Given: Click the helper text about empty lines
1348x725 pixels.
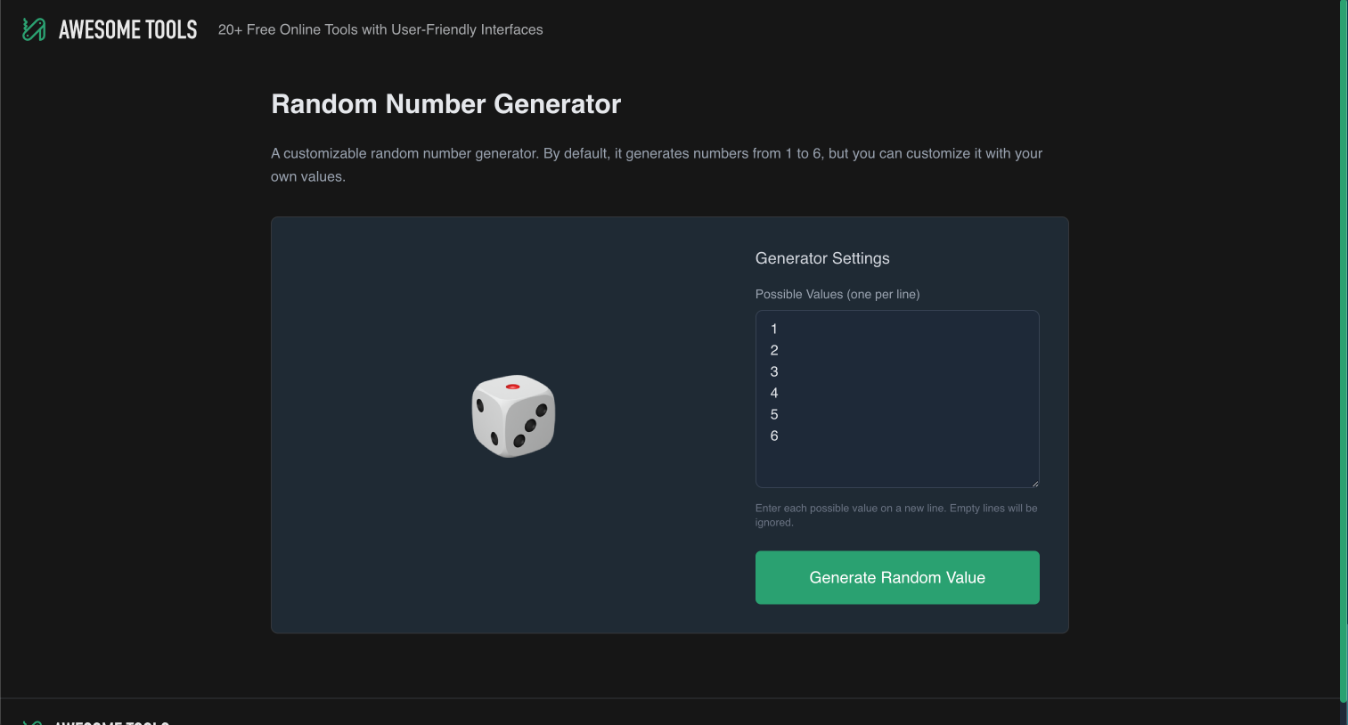Looking at the screenshot, I should (x=896, y=515).
